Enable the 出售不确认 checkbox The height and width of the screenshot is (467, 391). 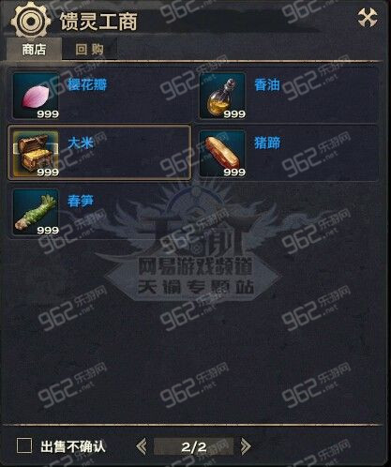[24, 445]
